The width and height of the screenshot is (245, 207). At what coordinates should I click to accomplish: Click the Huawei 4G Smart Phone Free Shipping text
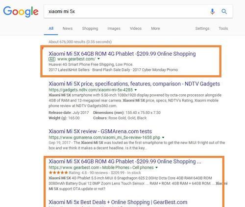91,64
